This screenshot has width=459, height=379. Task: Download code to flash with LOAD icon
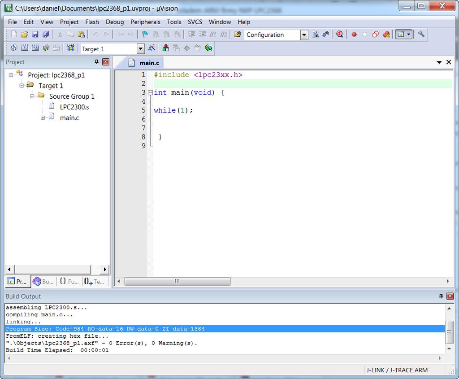tap(70, 48)
